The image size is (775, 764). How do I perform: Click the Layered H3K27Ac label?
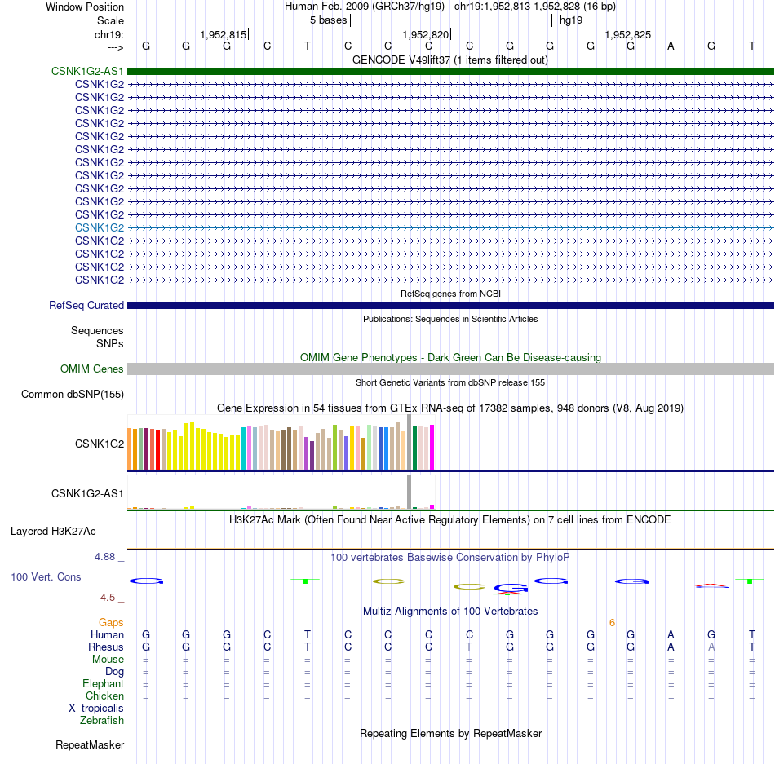(x=53, y=532)
